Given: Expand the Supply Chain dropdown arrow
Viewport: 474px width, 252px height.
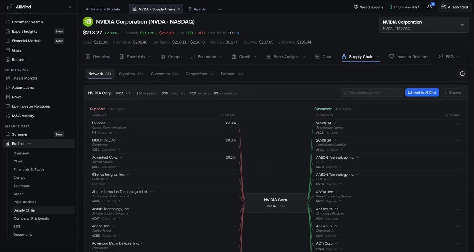Looking at the screenshot, I should [x=378, y=56].
